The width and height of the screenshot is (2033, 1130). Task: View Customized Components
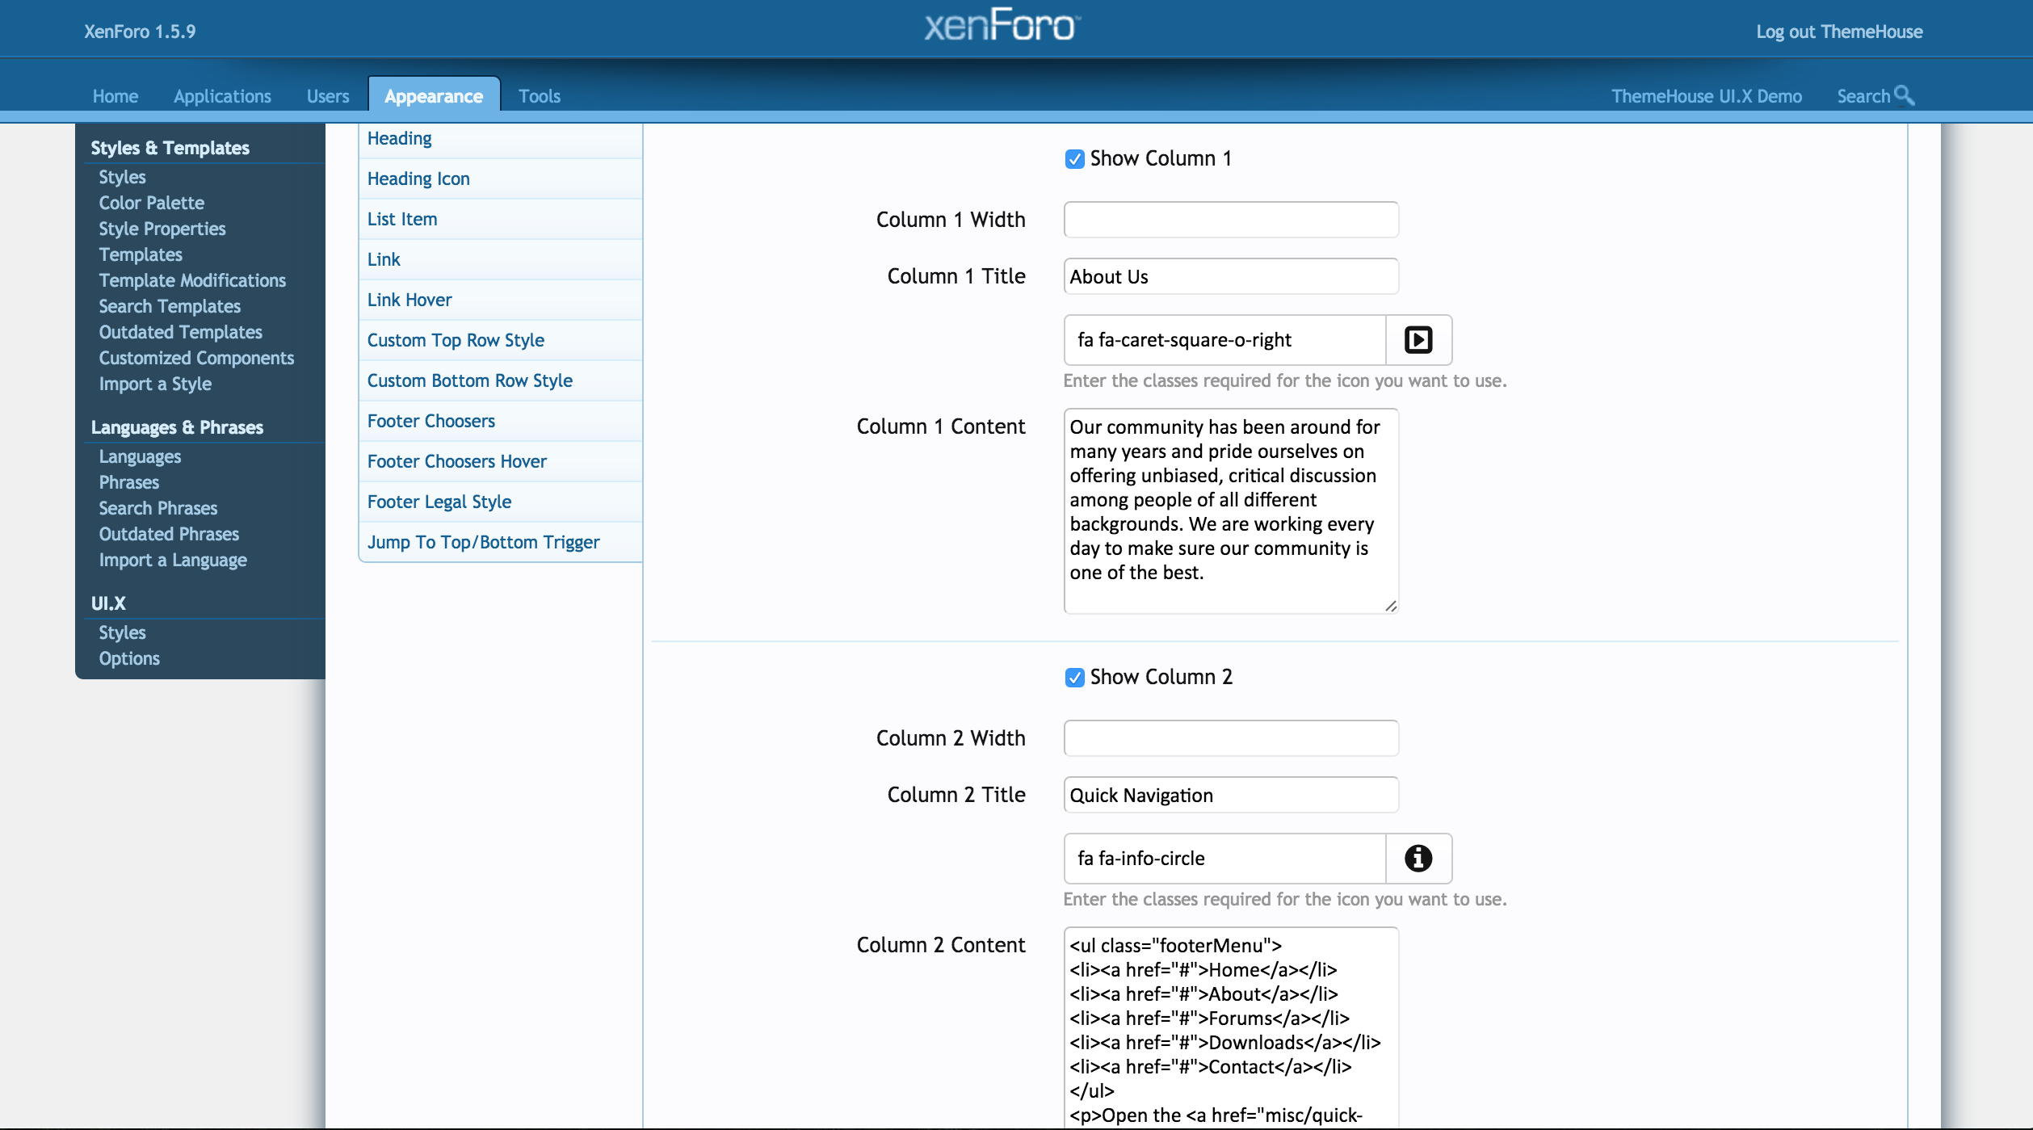coord(196,358)
